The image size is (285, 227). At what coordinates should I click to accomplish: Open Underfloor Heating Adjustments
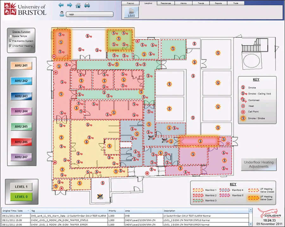pos(259,164)
